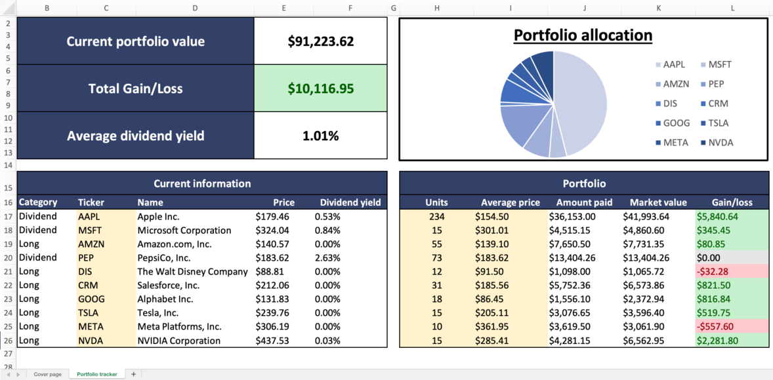
Task: Click the next sheet navigation arrow
Action: tap(18, 373)
